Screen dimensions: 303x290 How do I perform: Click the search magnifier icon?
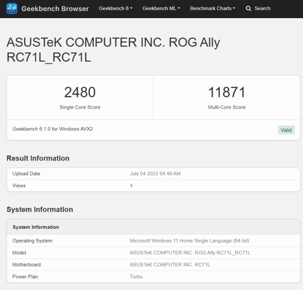coord(248,8)
